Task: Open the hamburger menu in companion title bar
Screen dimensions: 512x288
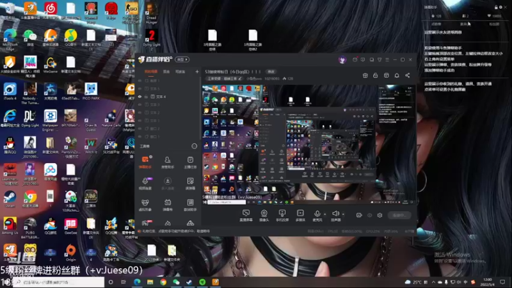Action: [x=387, y=60]
